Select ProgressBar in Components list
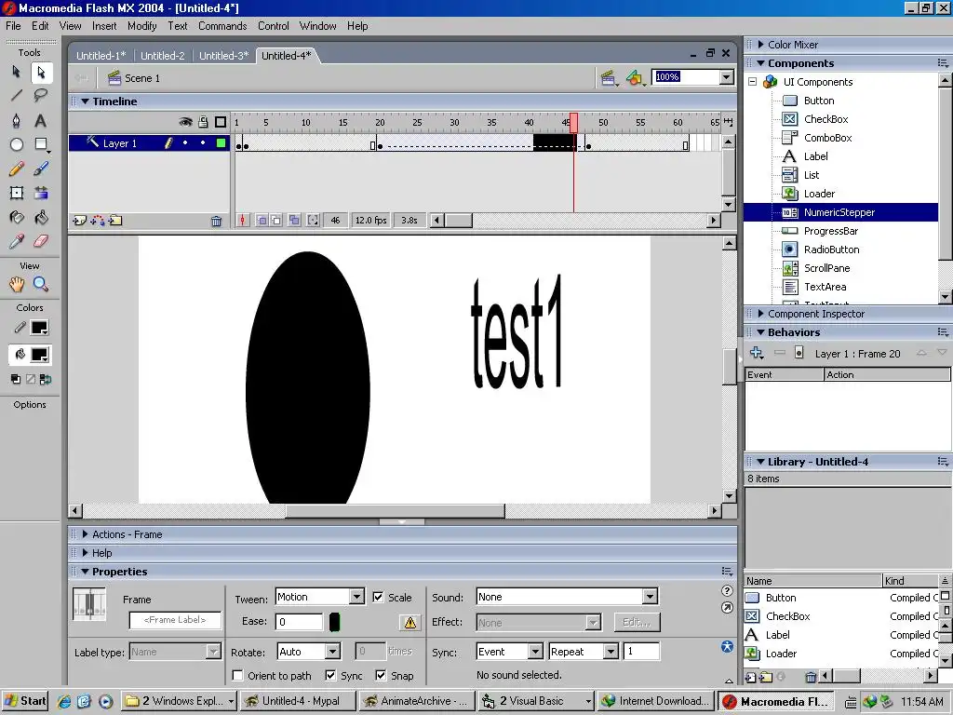953x715 pixels. [x=831, y=231]
